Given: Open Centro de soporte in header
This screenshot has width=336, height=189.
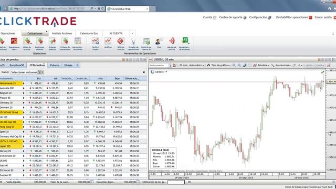Looking at the screenshot, I should [x=233, y=17].
